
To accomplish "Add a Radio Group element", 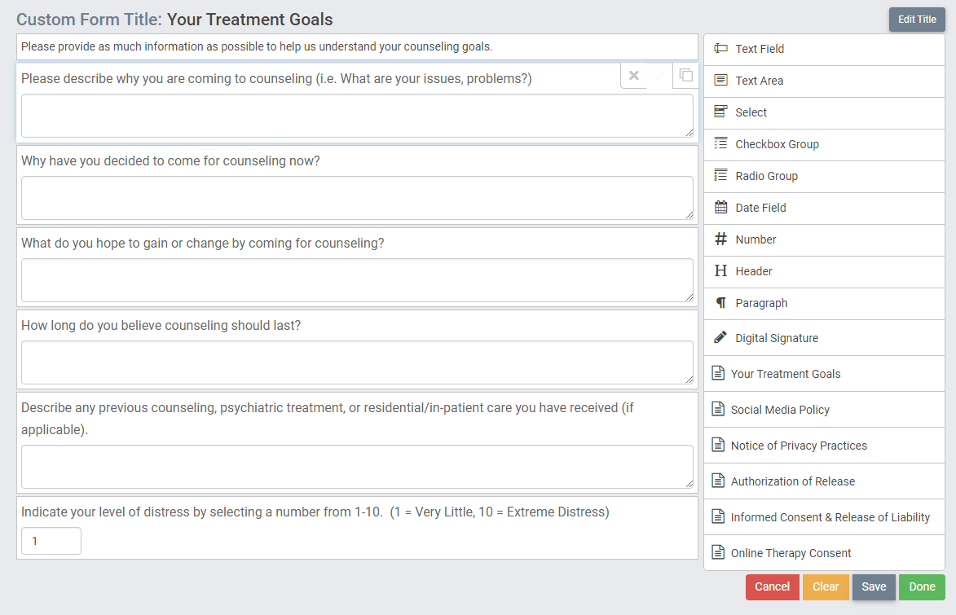I will pyautogui.click(x=824, y=176).
